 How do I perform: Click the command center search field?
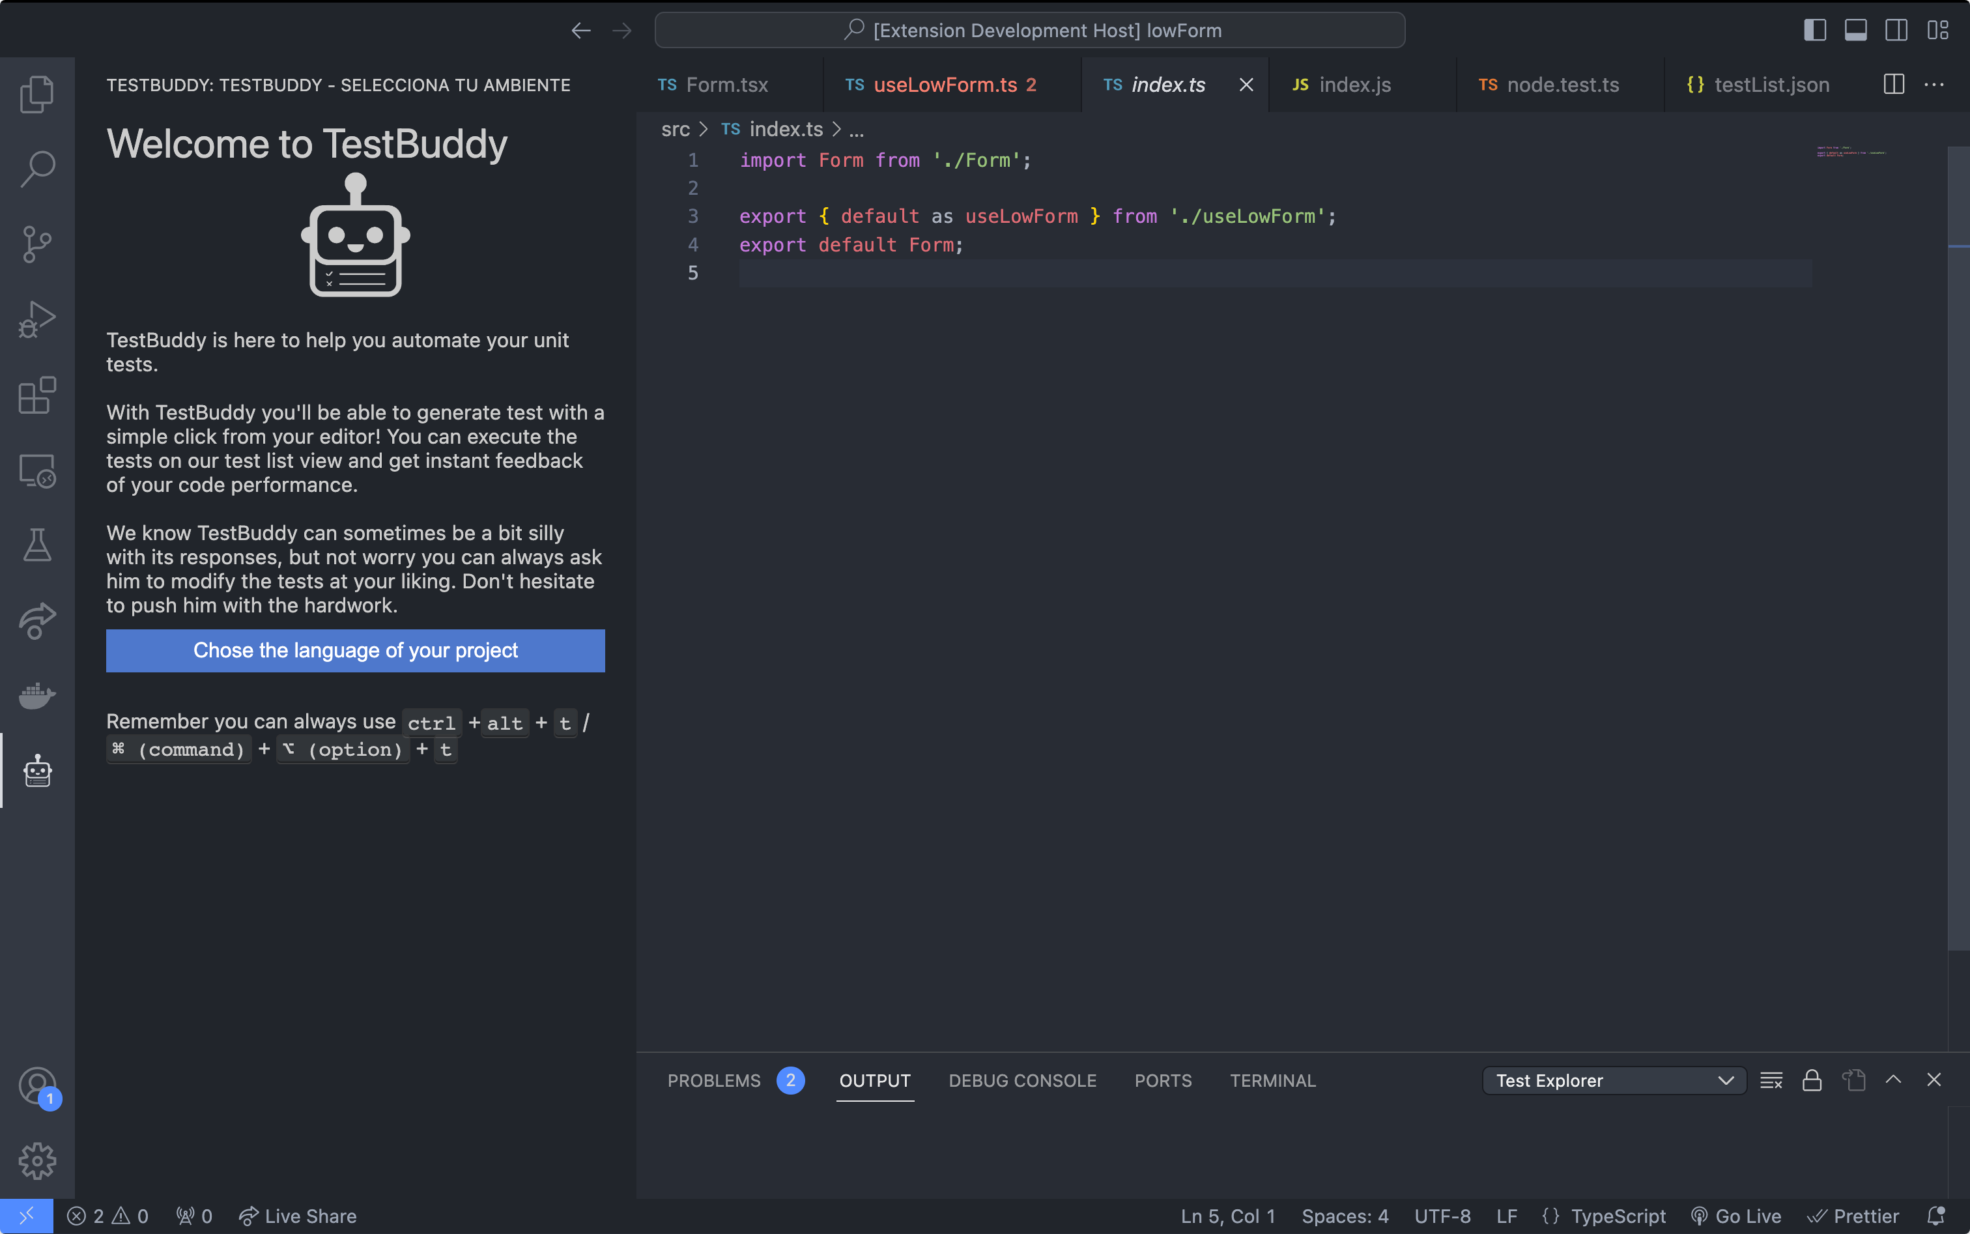[1029, 30]
